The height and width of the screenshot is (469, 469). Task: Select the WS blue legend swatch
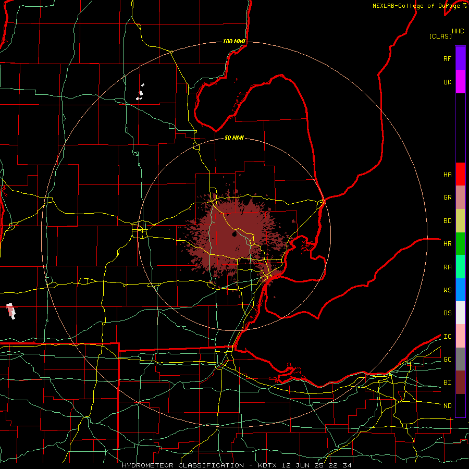[x=460, y=290]
